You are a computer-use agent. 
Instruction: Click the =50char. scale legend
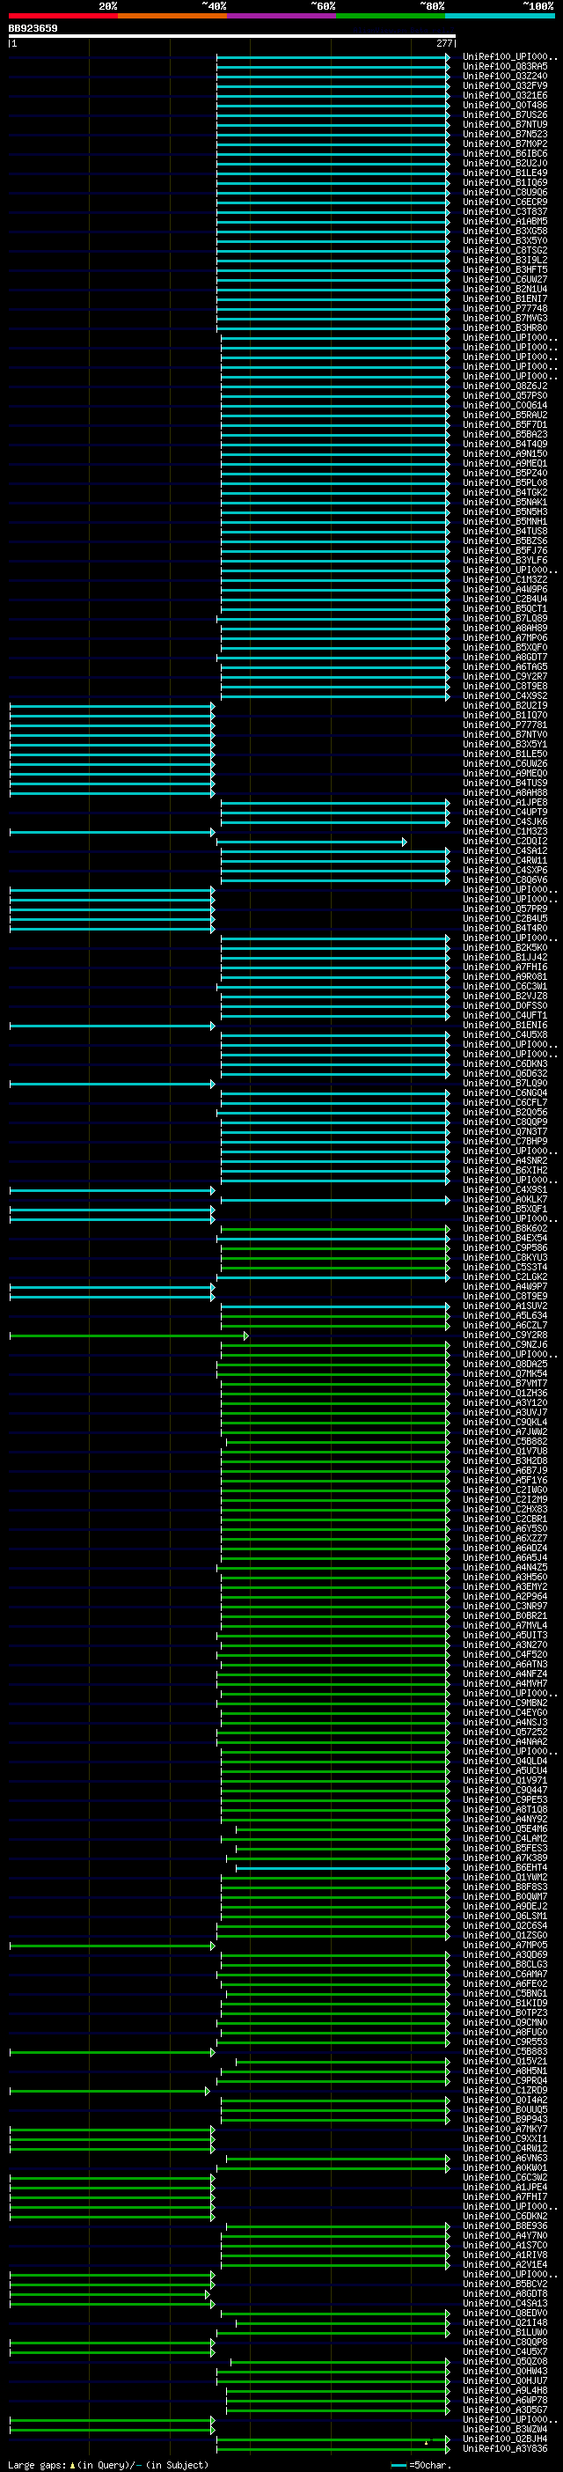pyautogui.click(x=420, y=2465)
